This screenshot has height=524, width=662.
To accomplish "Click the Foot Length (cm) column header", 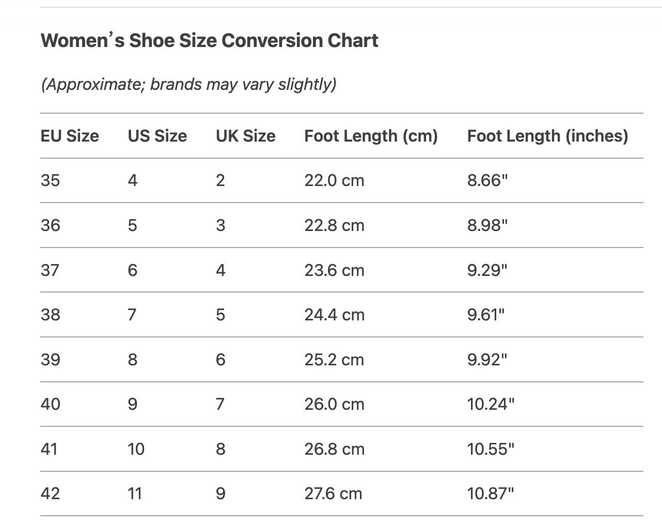I will [371, 136].
